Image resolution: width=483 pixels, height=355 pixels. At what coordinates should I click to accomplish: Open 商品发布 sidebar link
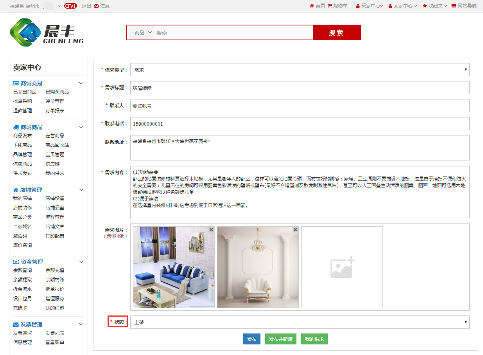tap(22, 136)
